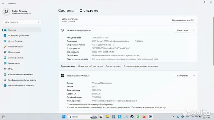This screenshot has width=214, height=120.
Task: Open Соглашение об использовании служб Майкрософт
Action: [90, 104]
